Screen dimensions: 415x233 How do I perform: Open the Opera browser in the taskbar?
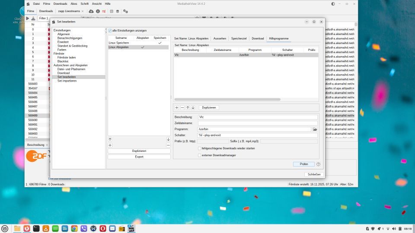click(x=103, y=228)
